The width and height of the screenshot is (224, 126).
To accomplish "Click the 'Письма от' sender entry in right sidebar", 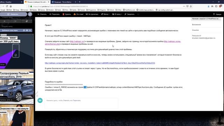I will tap(203, 37).
